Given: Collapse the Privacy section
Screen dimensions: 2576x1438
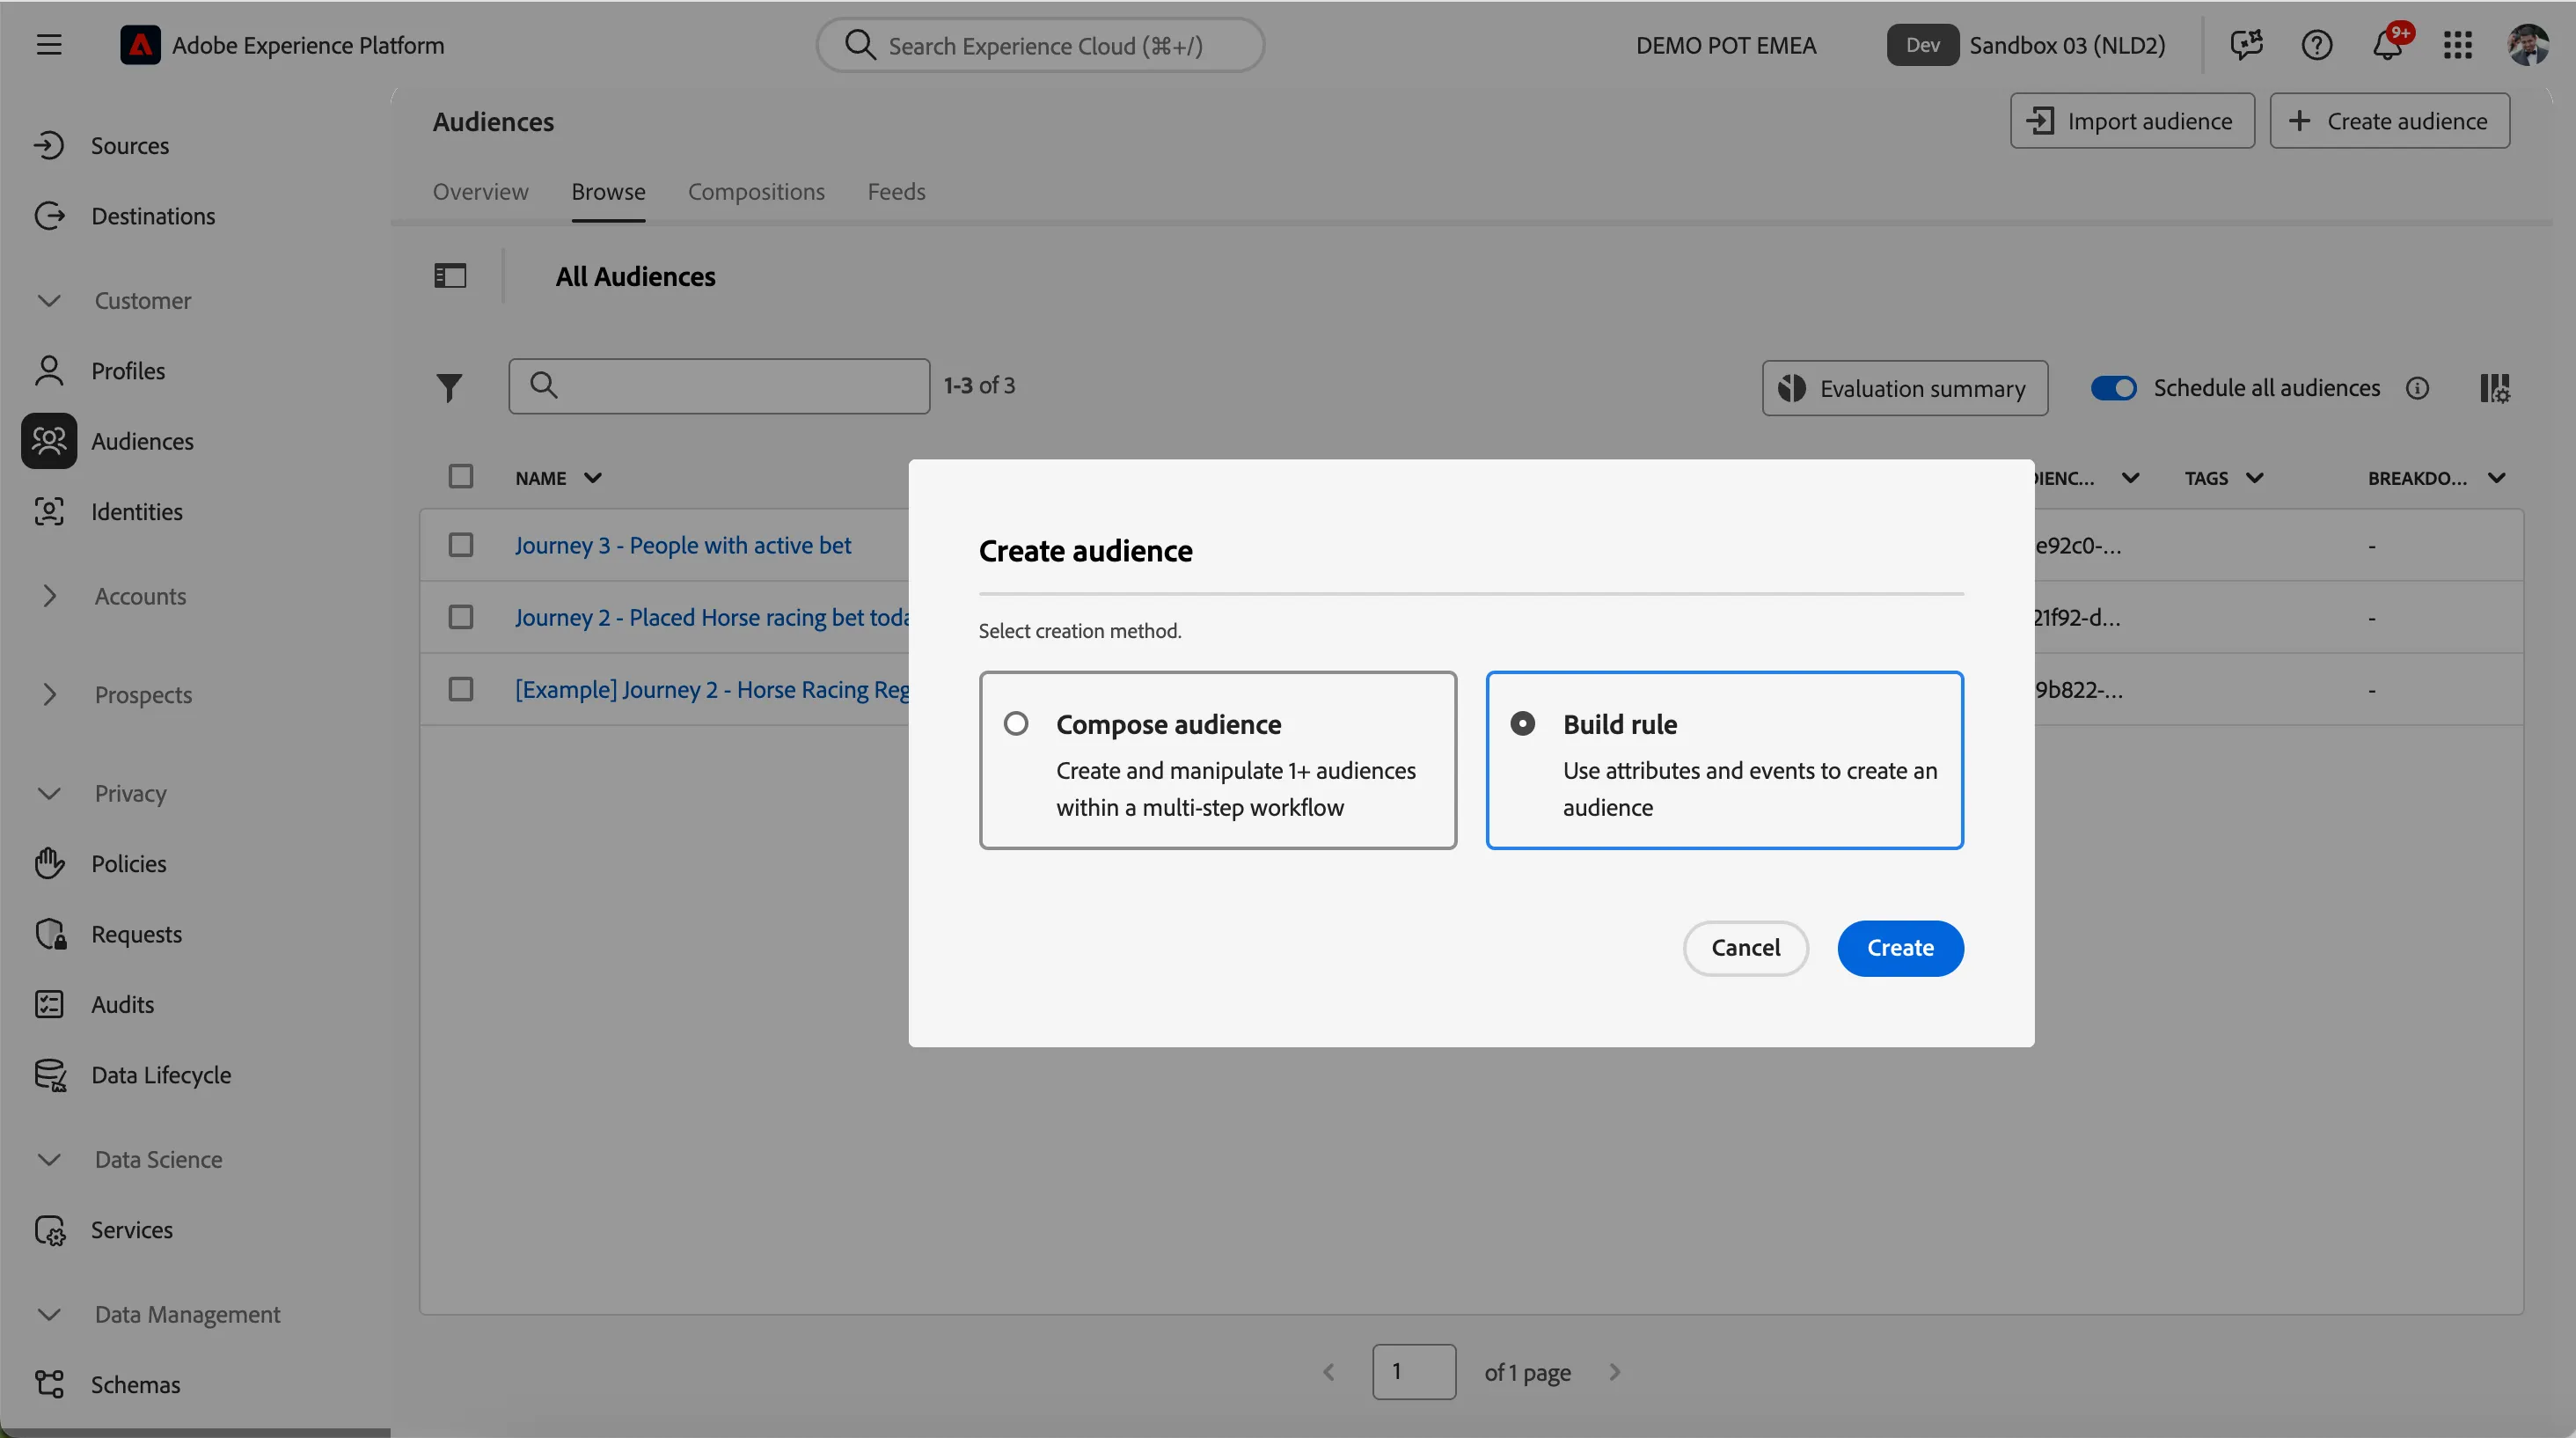Looking at the screenshot, I should point(49,794).
